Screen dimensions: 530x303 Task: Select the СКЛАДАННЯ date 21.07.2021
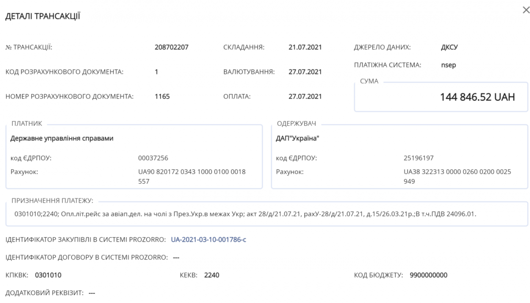coord(305,47)
